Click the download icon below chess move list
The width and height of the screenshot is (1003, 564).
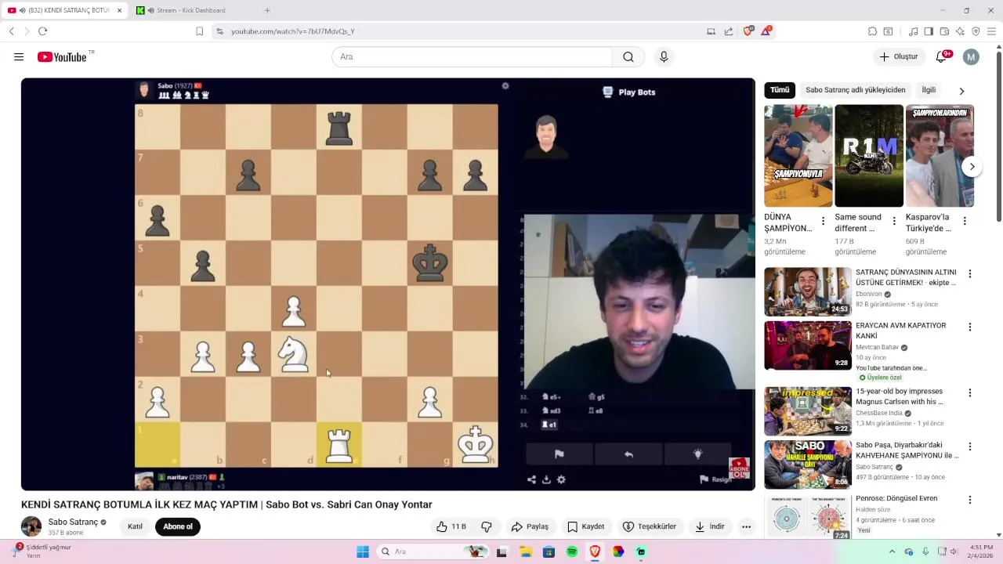click(546, 479)
